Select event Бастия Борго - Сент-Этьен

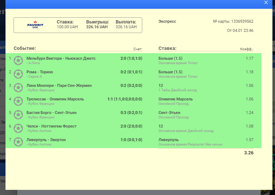click(51, 113)
